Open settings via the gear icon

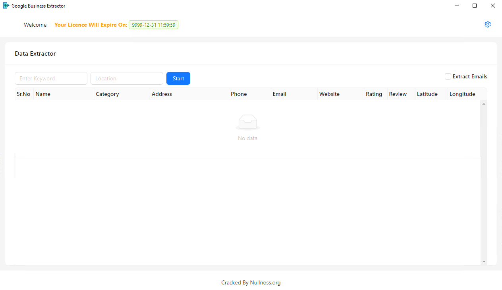(488, 24)
